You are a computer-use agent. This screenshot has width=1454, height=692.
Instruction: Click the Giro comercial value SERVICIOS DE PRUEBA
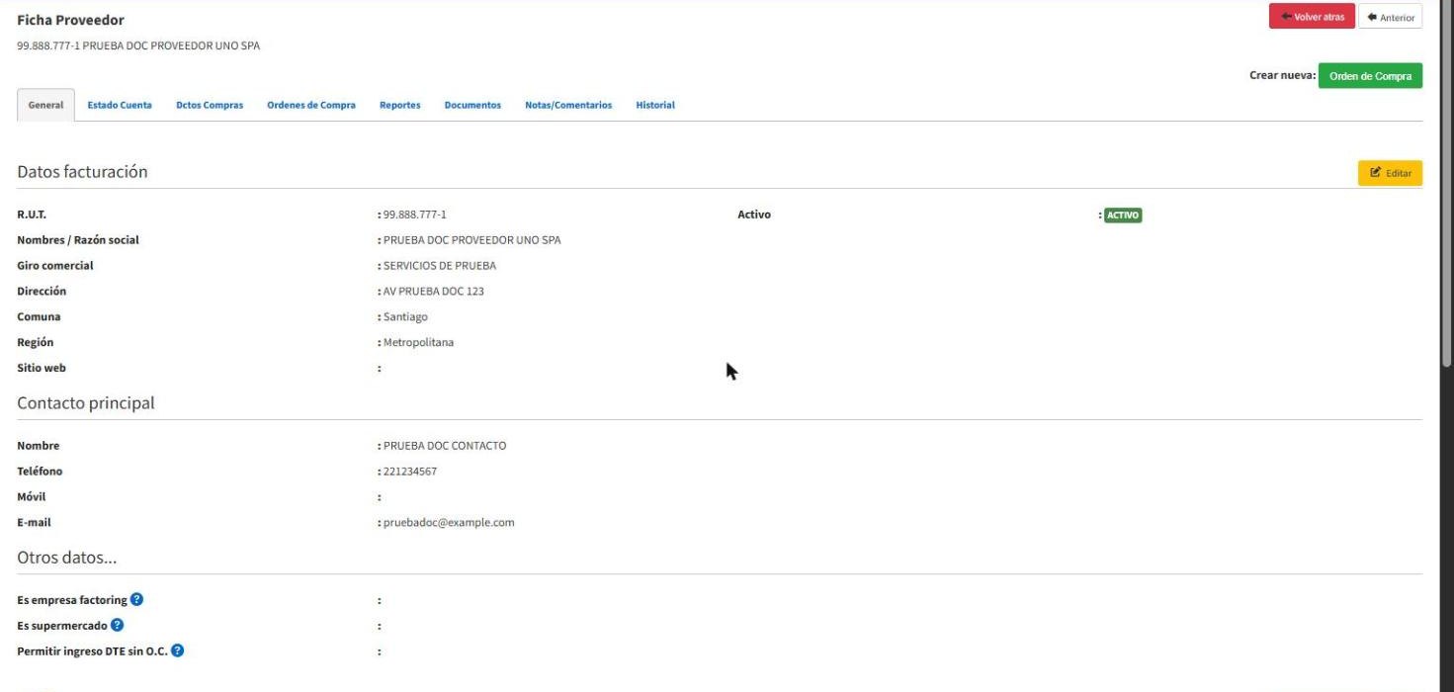click(x=440, y=266)
